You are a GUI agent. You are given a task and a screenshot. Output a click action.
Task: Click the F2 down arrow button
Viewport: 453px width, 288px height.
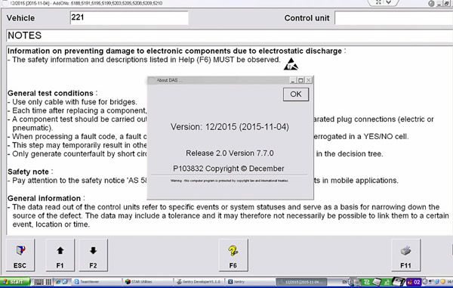coord(93,255)
